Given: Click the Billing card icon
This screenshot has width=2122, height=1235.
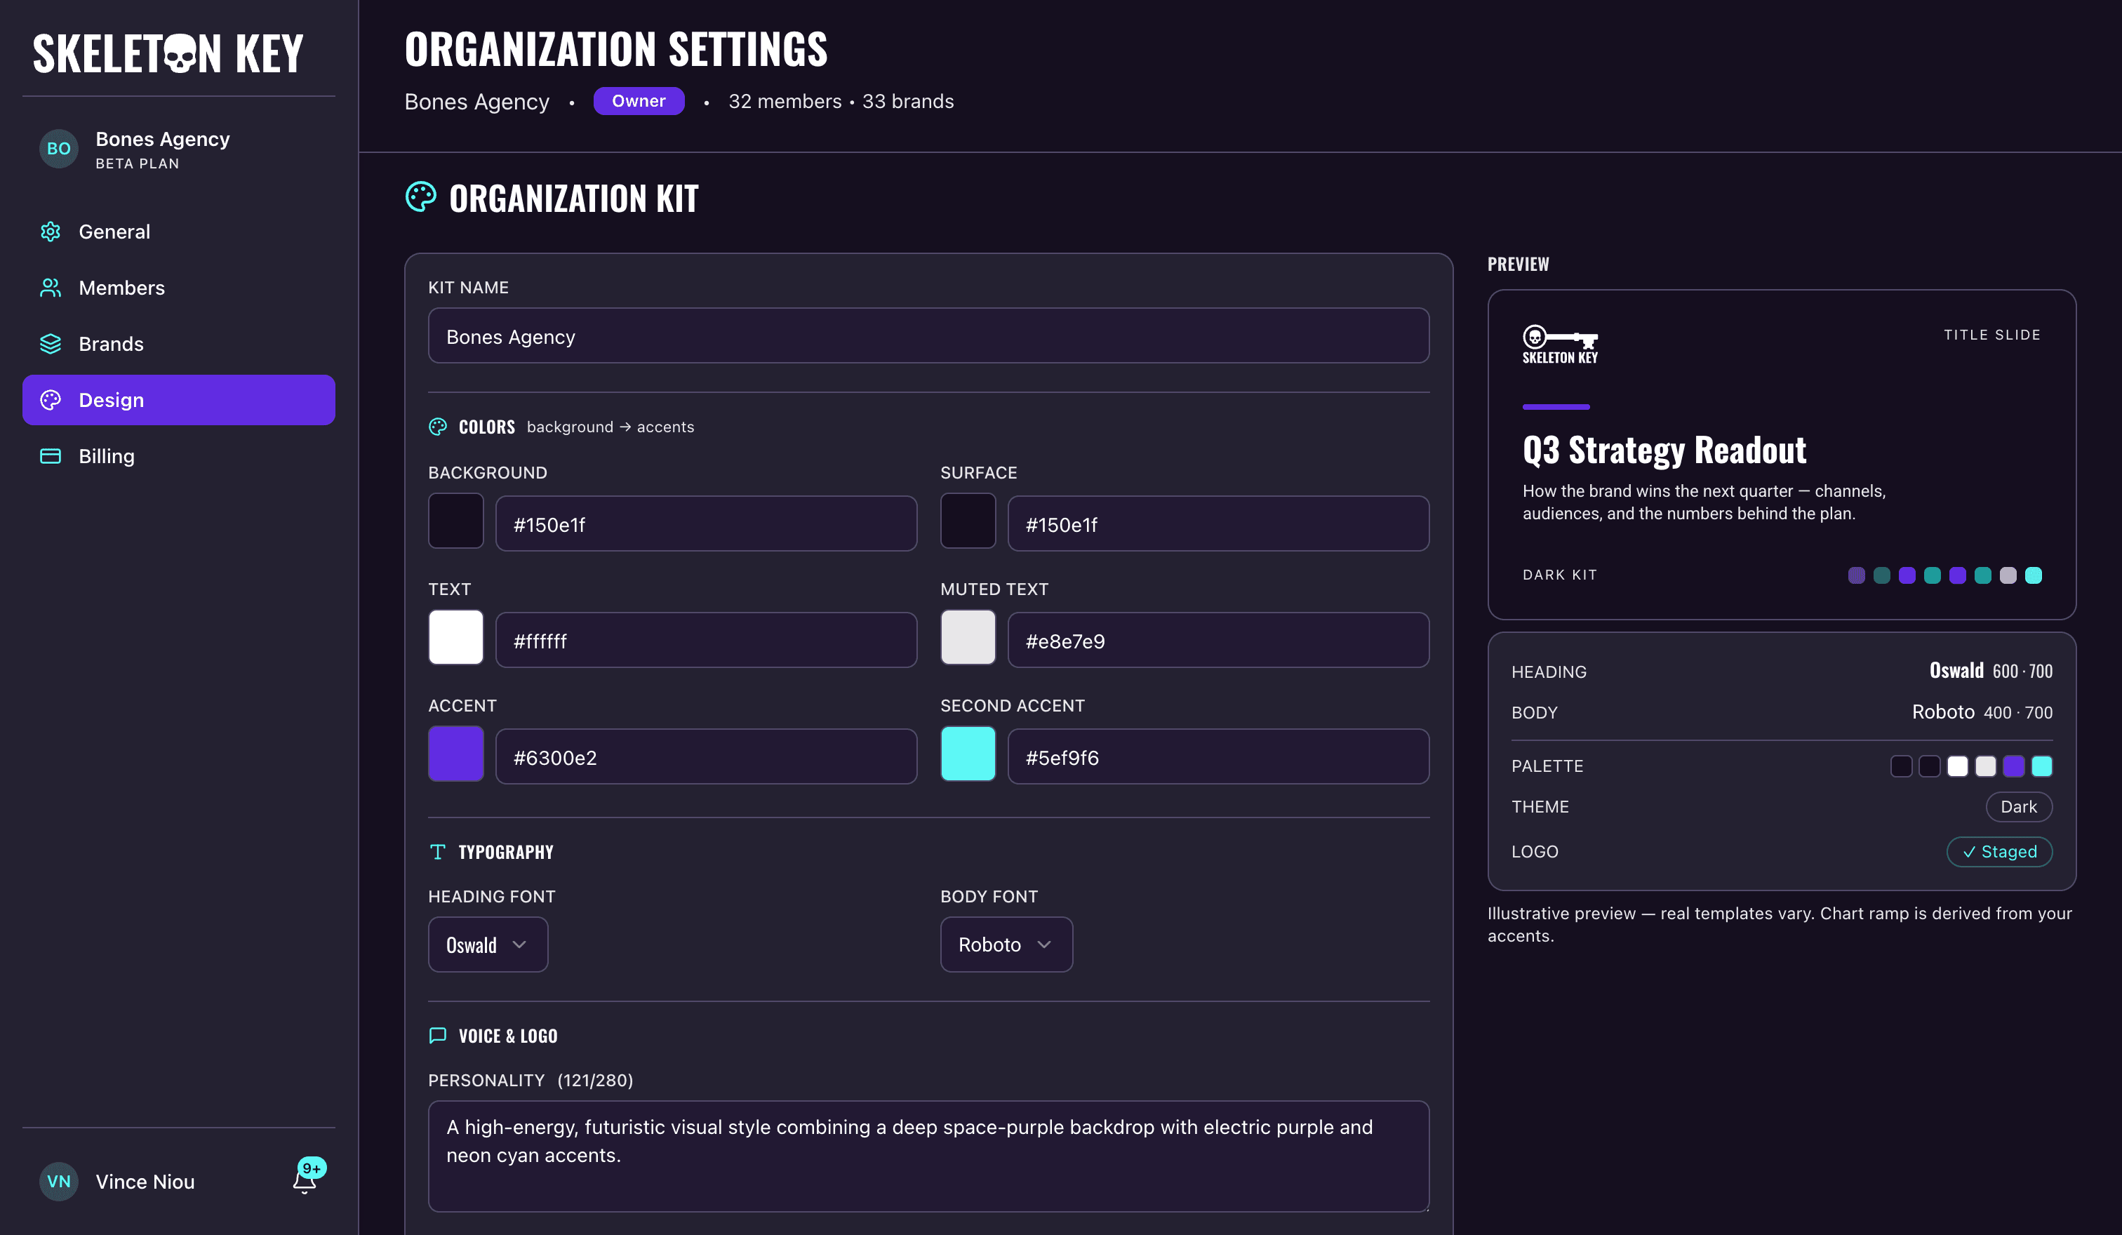Looking at the screenshot, I should click(x=51, y=456).
